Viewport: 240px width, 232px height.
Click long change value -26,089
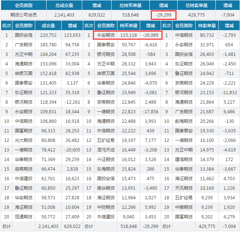(150, 35)
